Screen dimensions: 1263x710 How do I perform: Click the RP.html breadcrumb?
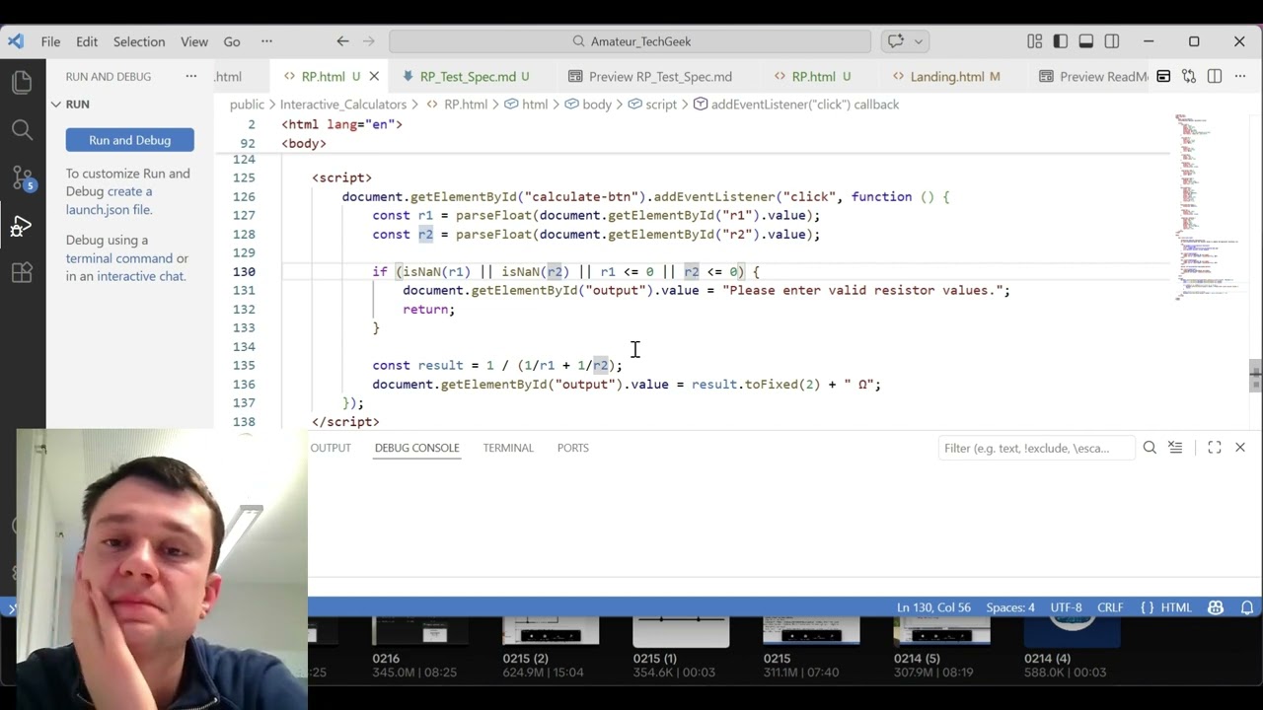[x=465, y=104]
